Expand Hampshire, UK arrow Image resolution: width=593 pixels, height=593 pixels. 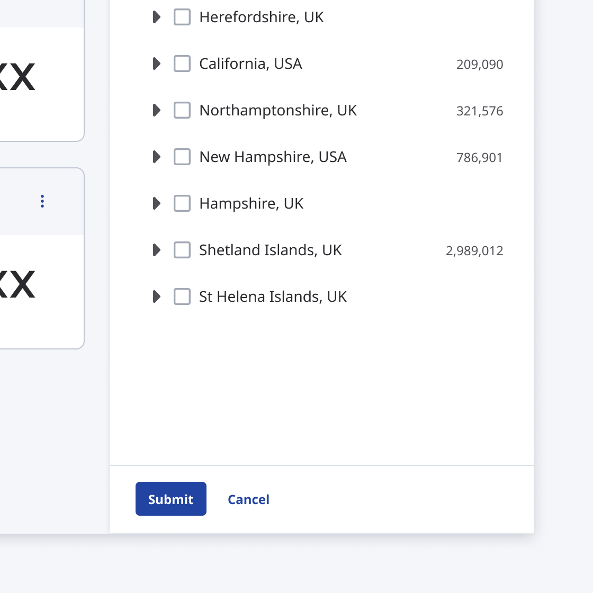157,203
